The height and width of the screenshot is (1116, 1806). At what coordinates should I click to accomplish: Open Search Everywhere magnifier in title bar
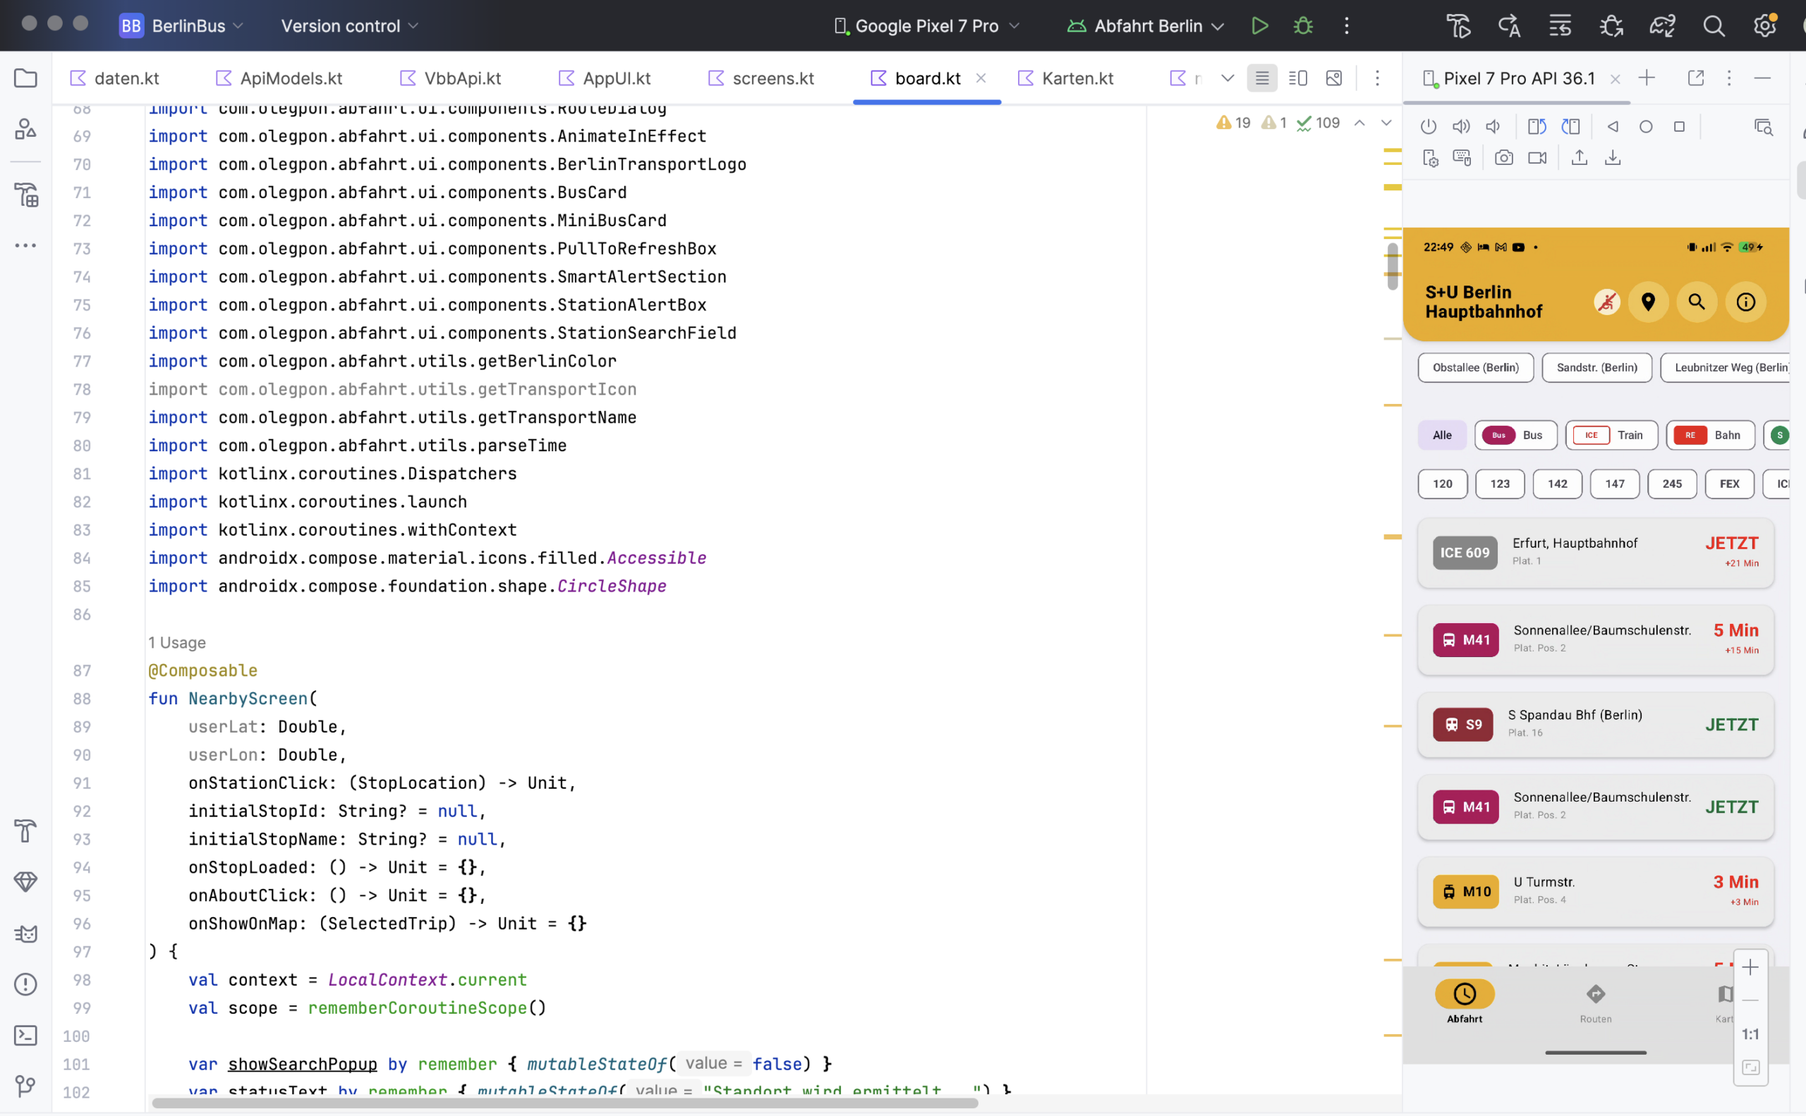tap(1714, 26)
